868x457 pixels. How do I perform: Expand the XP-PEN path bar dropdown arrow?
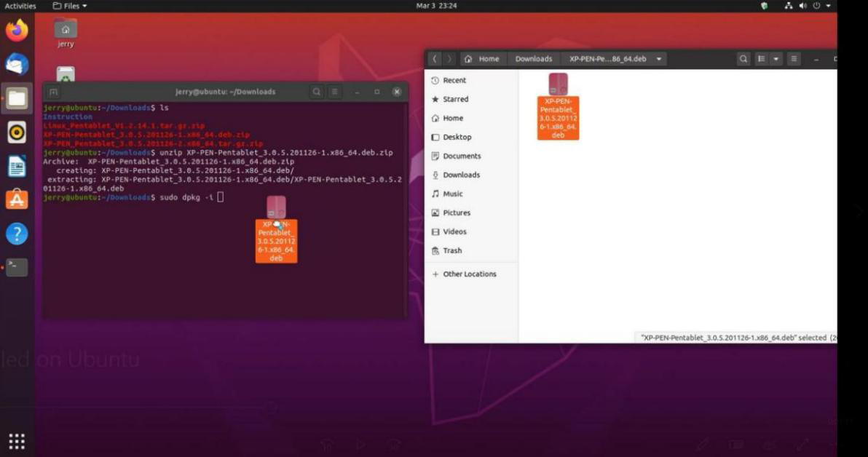pos(659,59)
